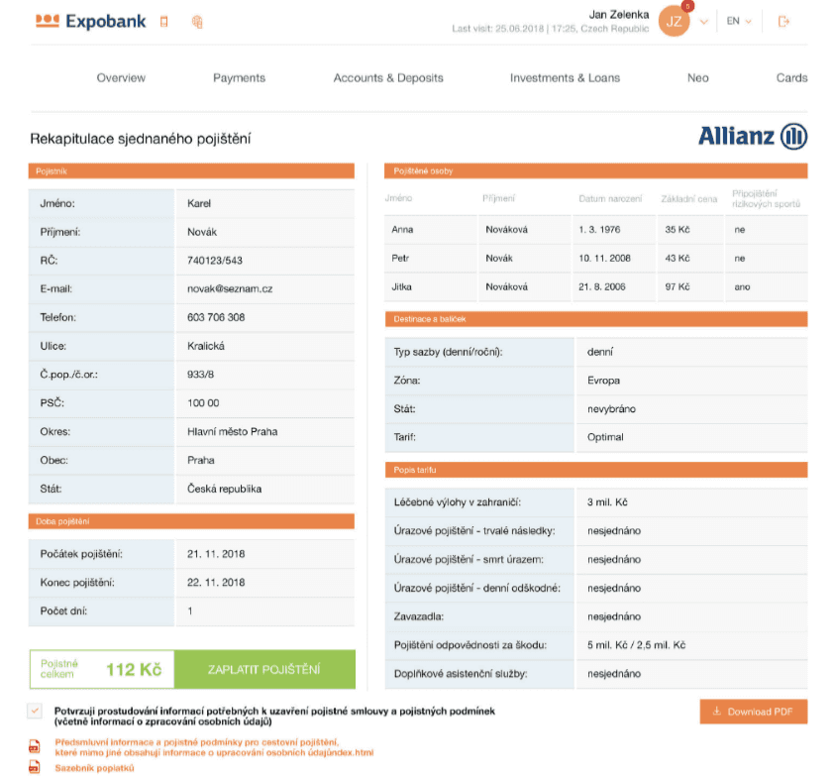Image resolution: width=834 pixels, height=776 pixels.
Task: Select start date 21. 11. 2018
Action: tap(216, 554)
